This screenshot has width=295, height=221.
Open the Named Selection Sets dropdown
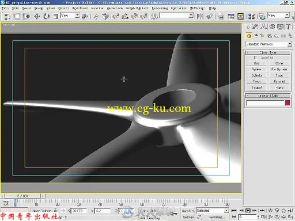(176, 16)
